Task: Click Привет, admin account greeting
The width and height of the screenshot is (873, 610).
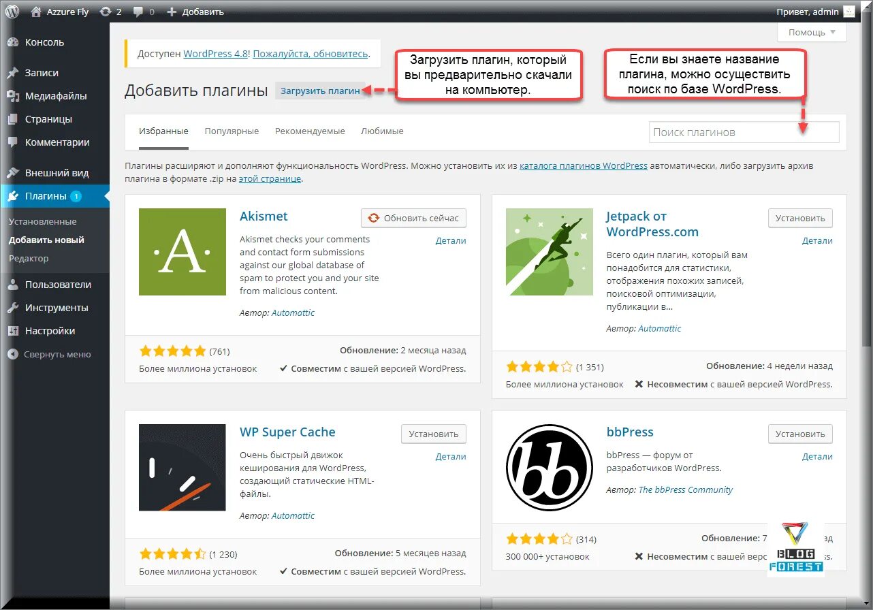Action: click(808, 12)
